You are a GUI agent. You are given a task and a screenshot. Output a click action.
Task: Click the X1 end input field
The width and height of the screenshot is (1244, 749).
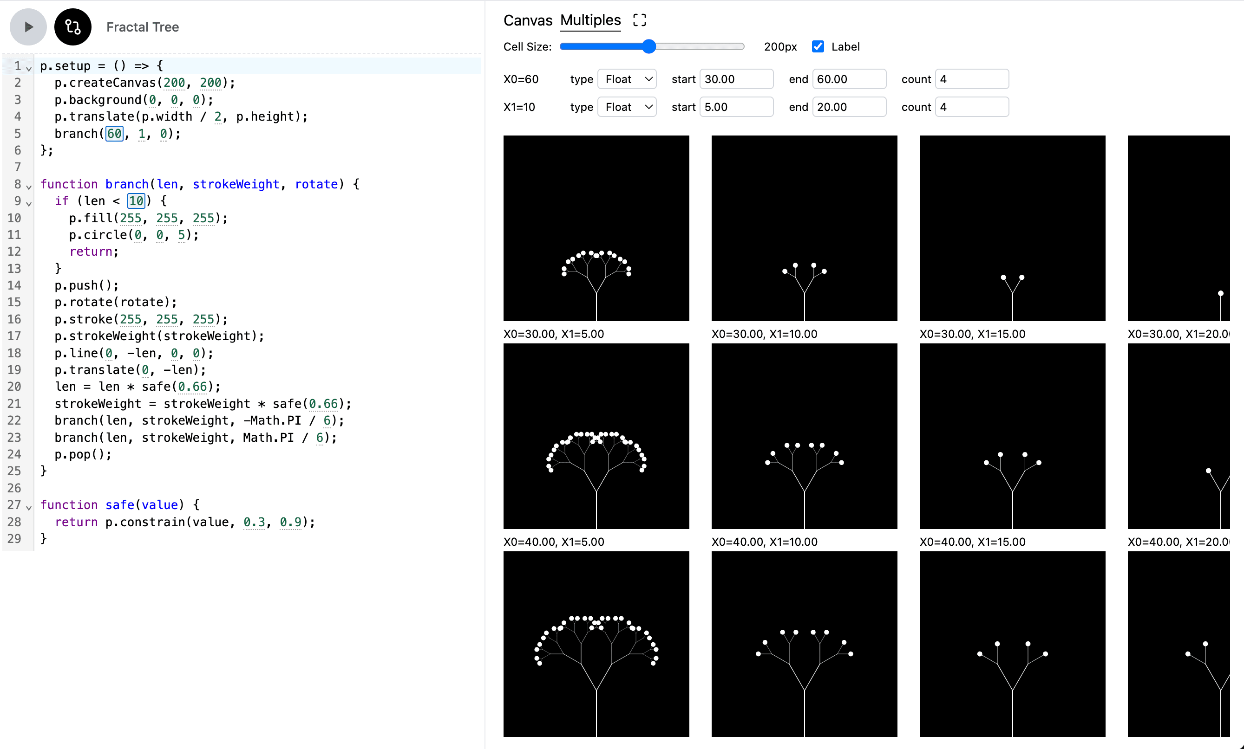click(849, 107)
